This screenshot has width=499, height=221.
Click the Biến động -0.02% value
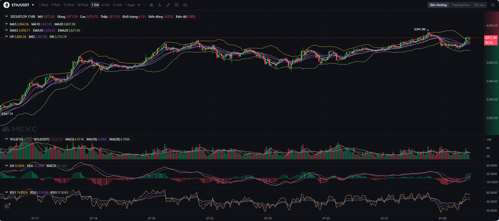click(161, 17)
